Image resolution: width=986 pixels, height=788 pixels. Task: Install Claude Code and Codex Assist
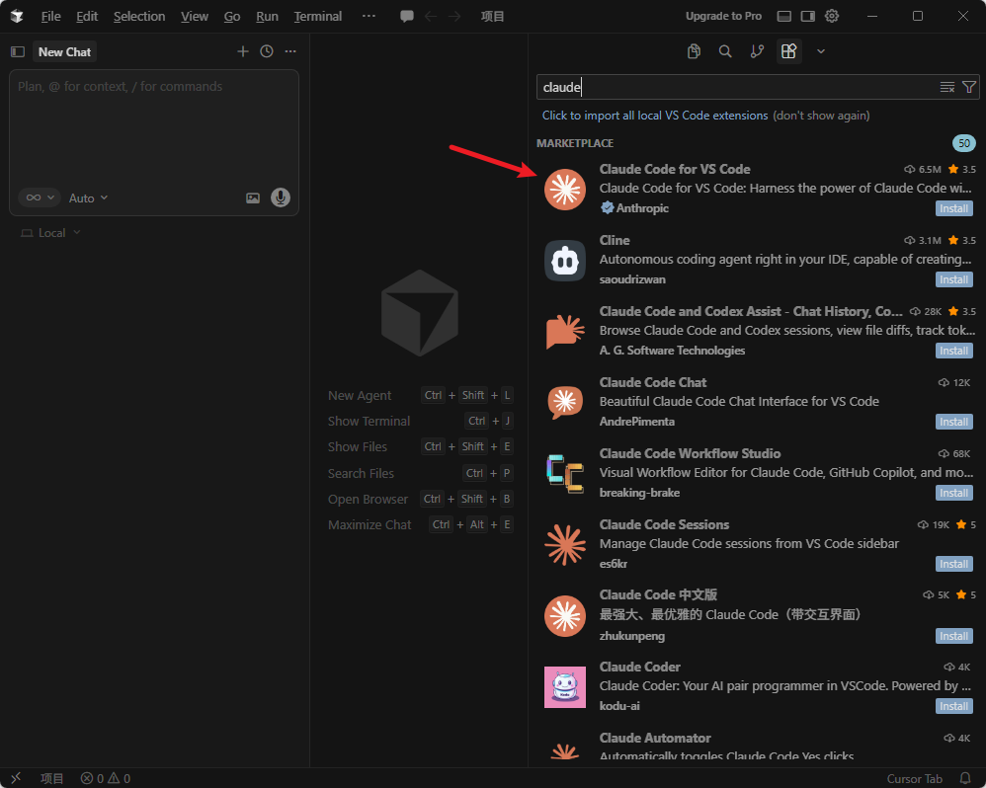tap(953, 351)
